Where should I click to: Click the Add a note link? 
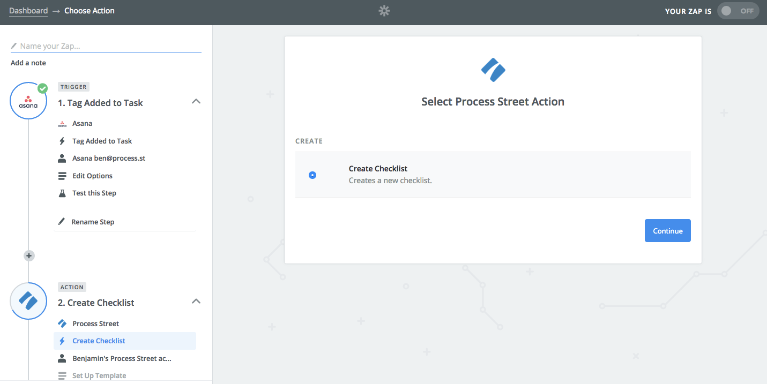pos(28,63)
